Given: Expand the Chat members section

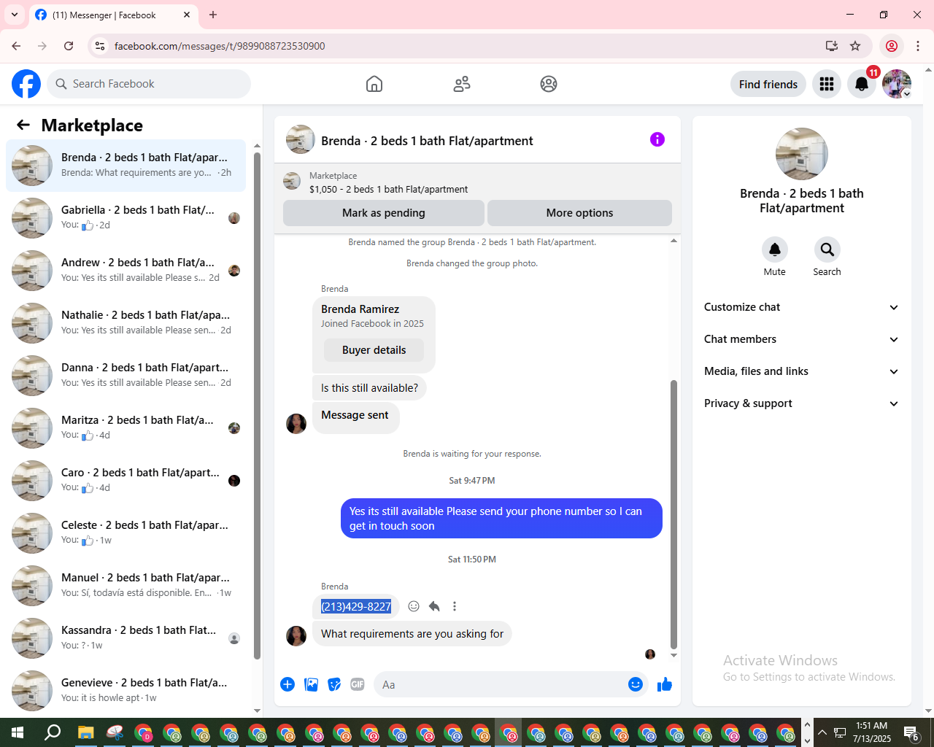Looking at the screenshot, I should click(x=801, y=339).
